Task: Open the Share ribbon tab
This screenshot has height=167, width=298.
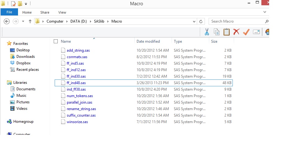Action: pyautogui.click(x=45, y=12)
